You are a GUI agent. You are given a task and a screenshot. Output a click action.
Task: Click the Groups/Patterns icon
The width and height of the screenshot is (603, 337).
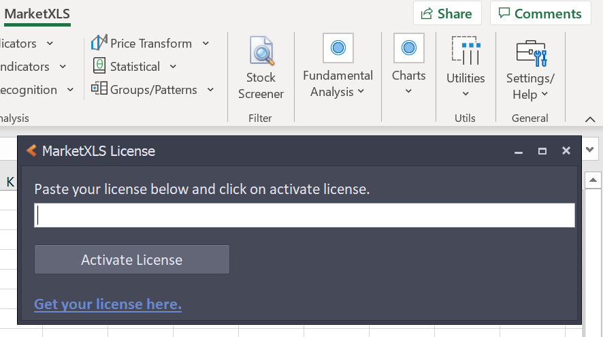(99, 89)
